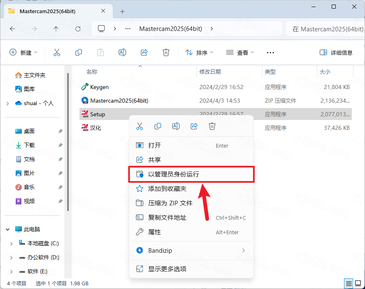Select the Keygen application file
The image size is (365, 289).
[215, 87]
